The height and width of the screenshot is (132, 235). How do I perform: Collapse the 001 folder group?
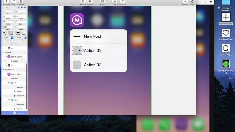tap(9, 83)
